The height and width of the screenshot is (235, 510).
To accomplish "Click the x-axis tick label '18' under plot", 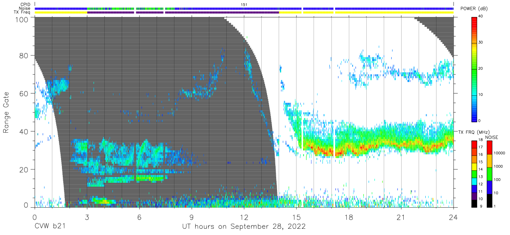I will pos(348,217).
